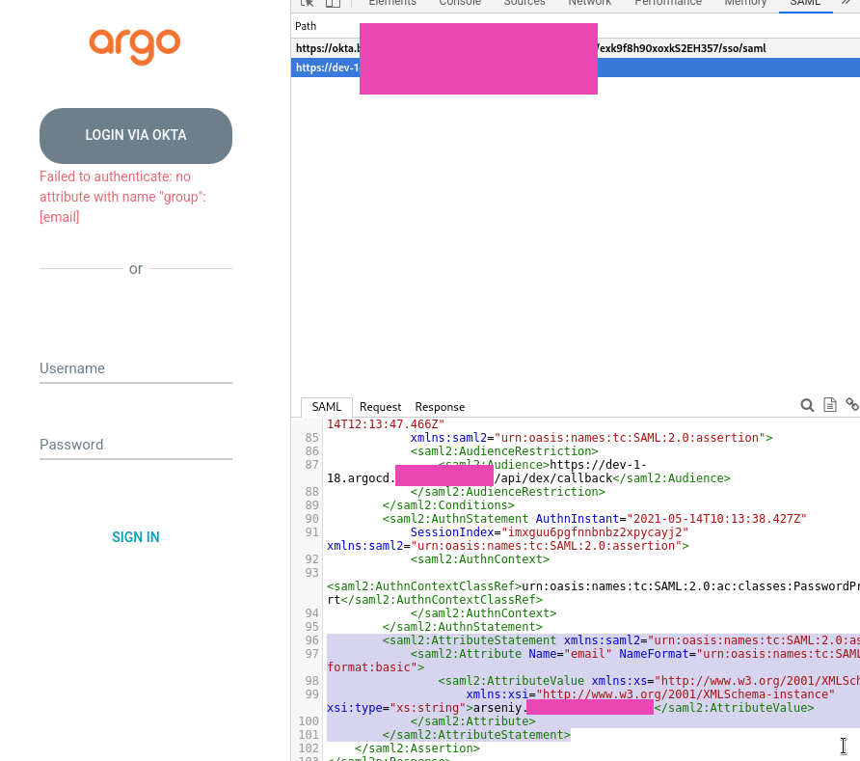Click the Path column header
860x761 pixels.
click(x=306, y=26)
